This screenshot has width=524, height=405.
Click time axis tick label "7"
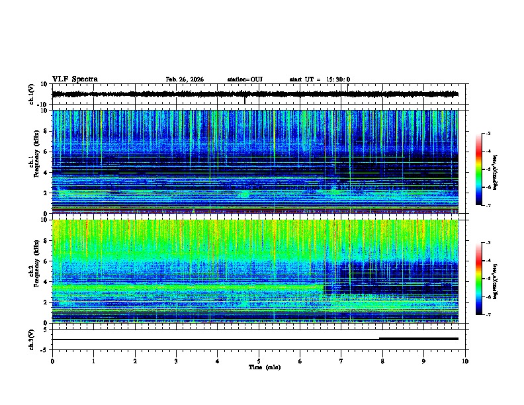pyautogui.click(x=341, y=361)
